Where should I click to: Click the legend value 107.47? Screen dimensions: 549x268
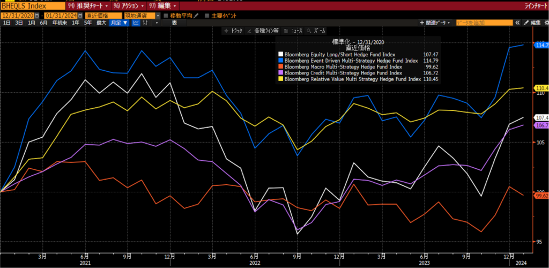coord(431,55)
